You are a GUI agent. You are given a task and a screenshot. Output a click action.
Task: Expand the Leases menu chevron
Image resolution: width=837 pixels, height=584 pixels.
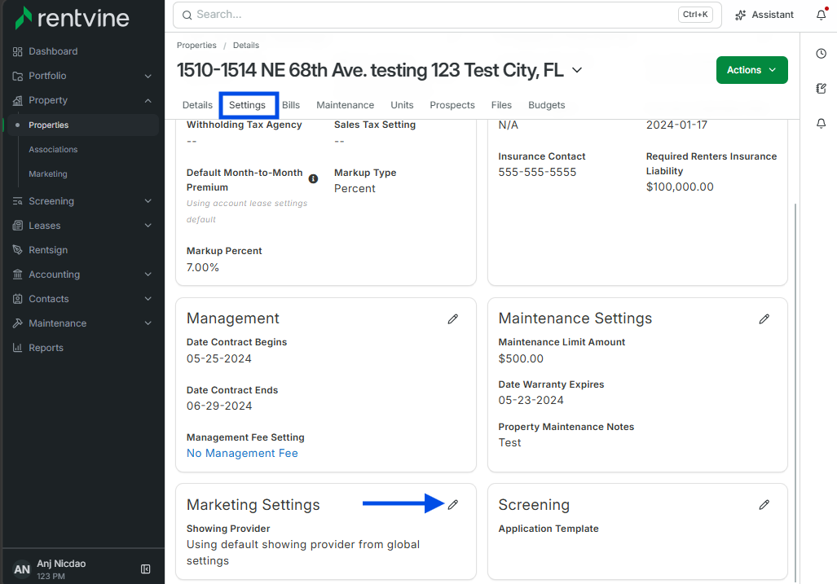[148, 226]
